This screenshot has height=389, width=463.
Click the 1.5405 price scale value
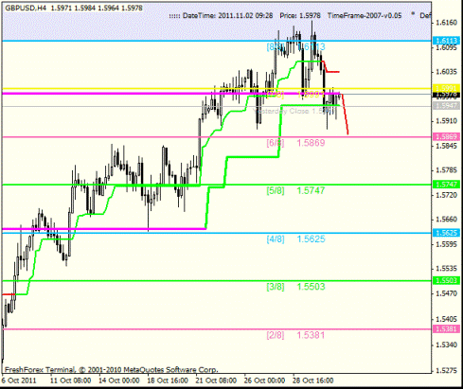pyautogui.click(x=446, y=319)
